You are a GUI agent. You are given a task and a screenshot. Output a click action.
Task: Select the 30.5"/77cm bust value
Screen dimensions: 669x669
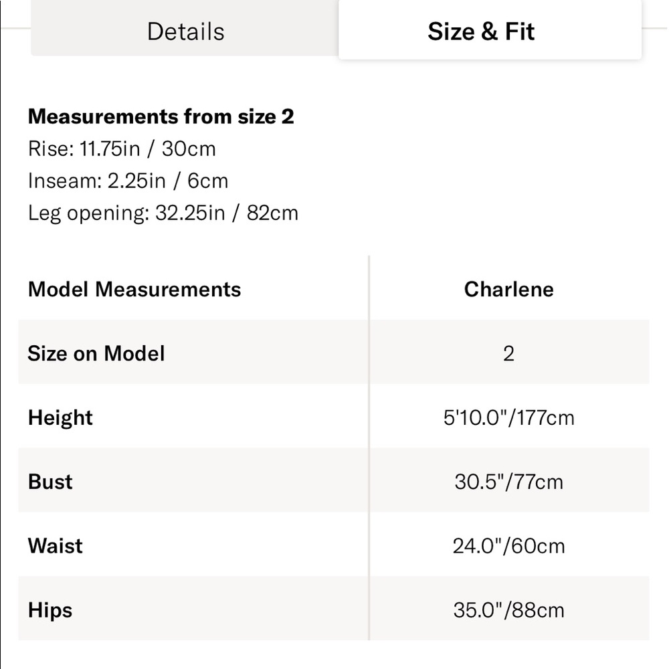508,482
